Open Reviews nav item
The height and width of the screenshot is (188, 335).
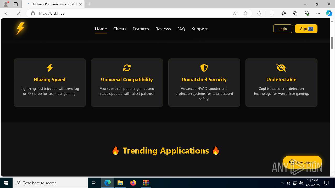163,29
